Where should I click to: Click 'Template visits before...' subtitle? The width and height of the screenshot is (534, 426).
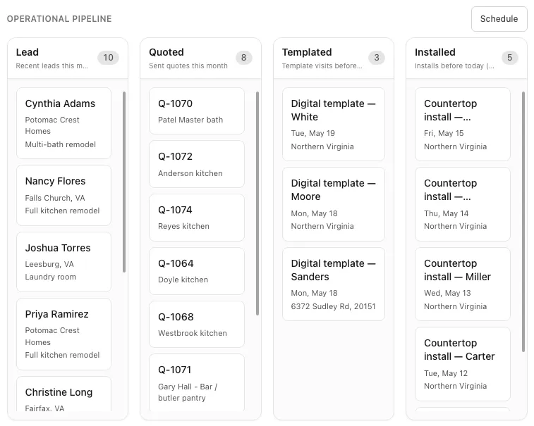322,66
